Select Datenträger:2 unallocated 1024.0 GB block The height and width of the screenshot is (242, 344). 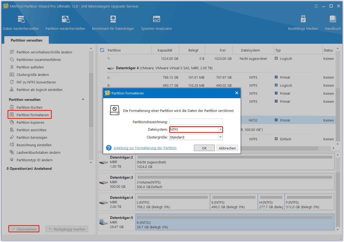pos(235,162)
